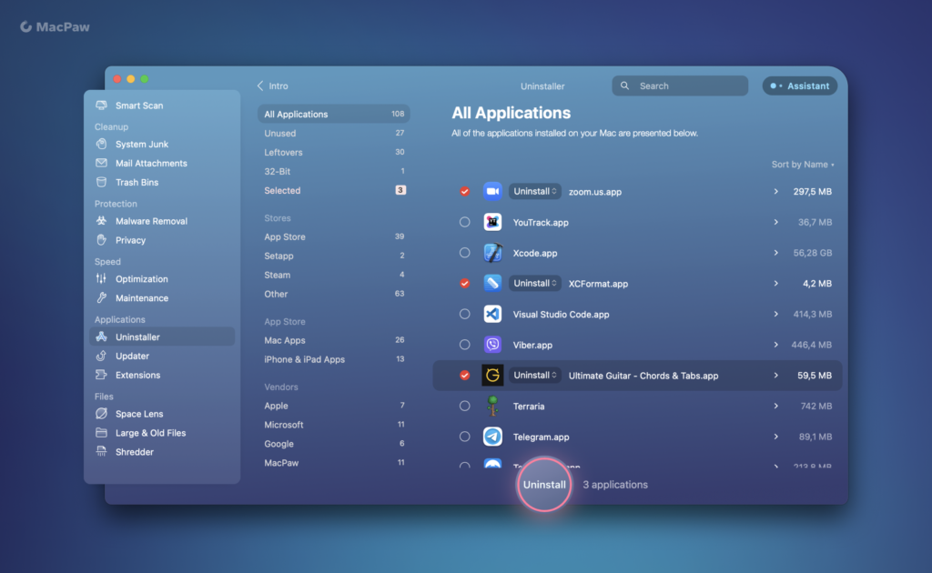Open the Uninstall dropdown for XCFormat.app
Image resolution: width=932 pixels, height=573 pixels.
pyautogui.click(x=535, y=283)
